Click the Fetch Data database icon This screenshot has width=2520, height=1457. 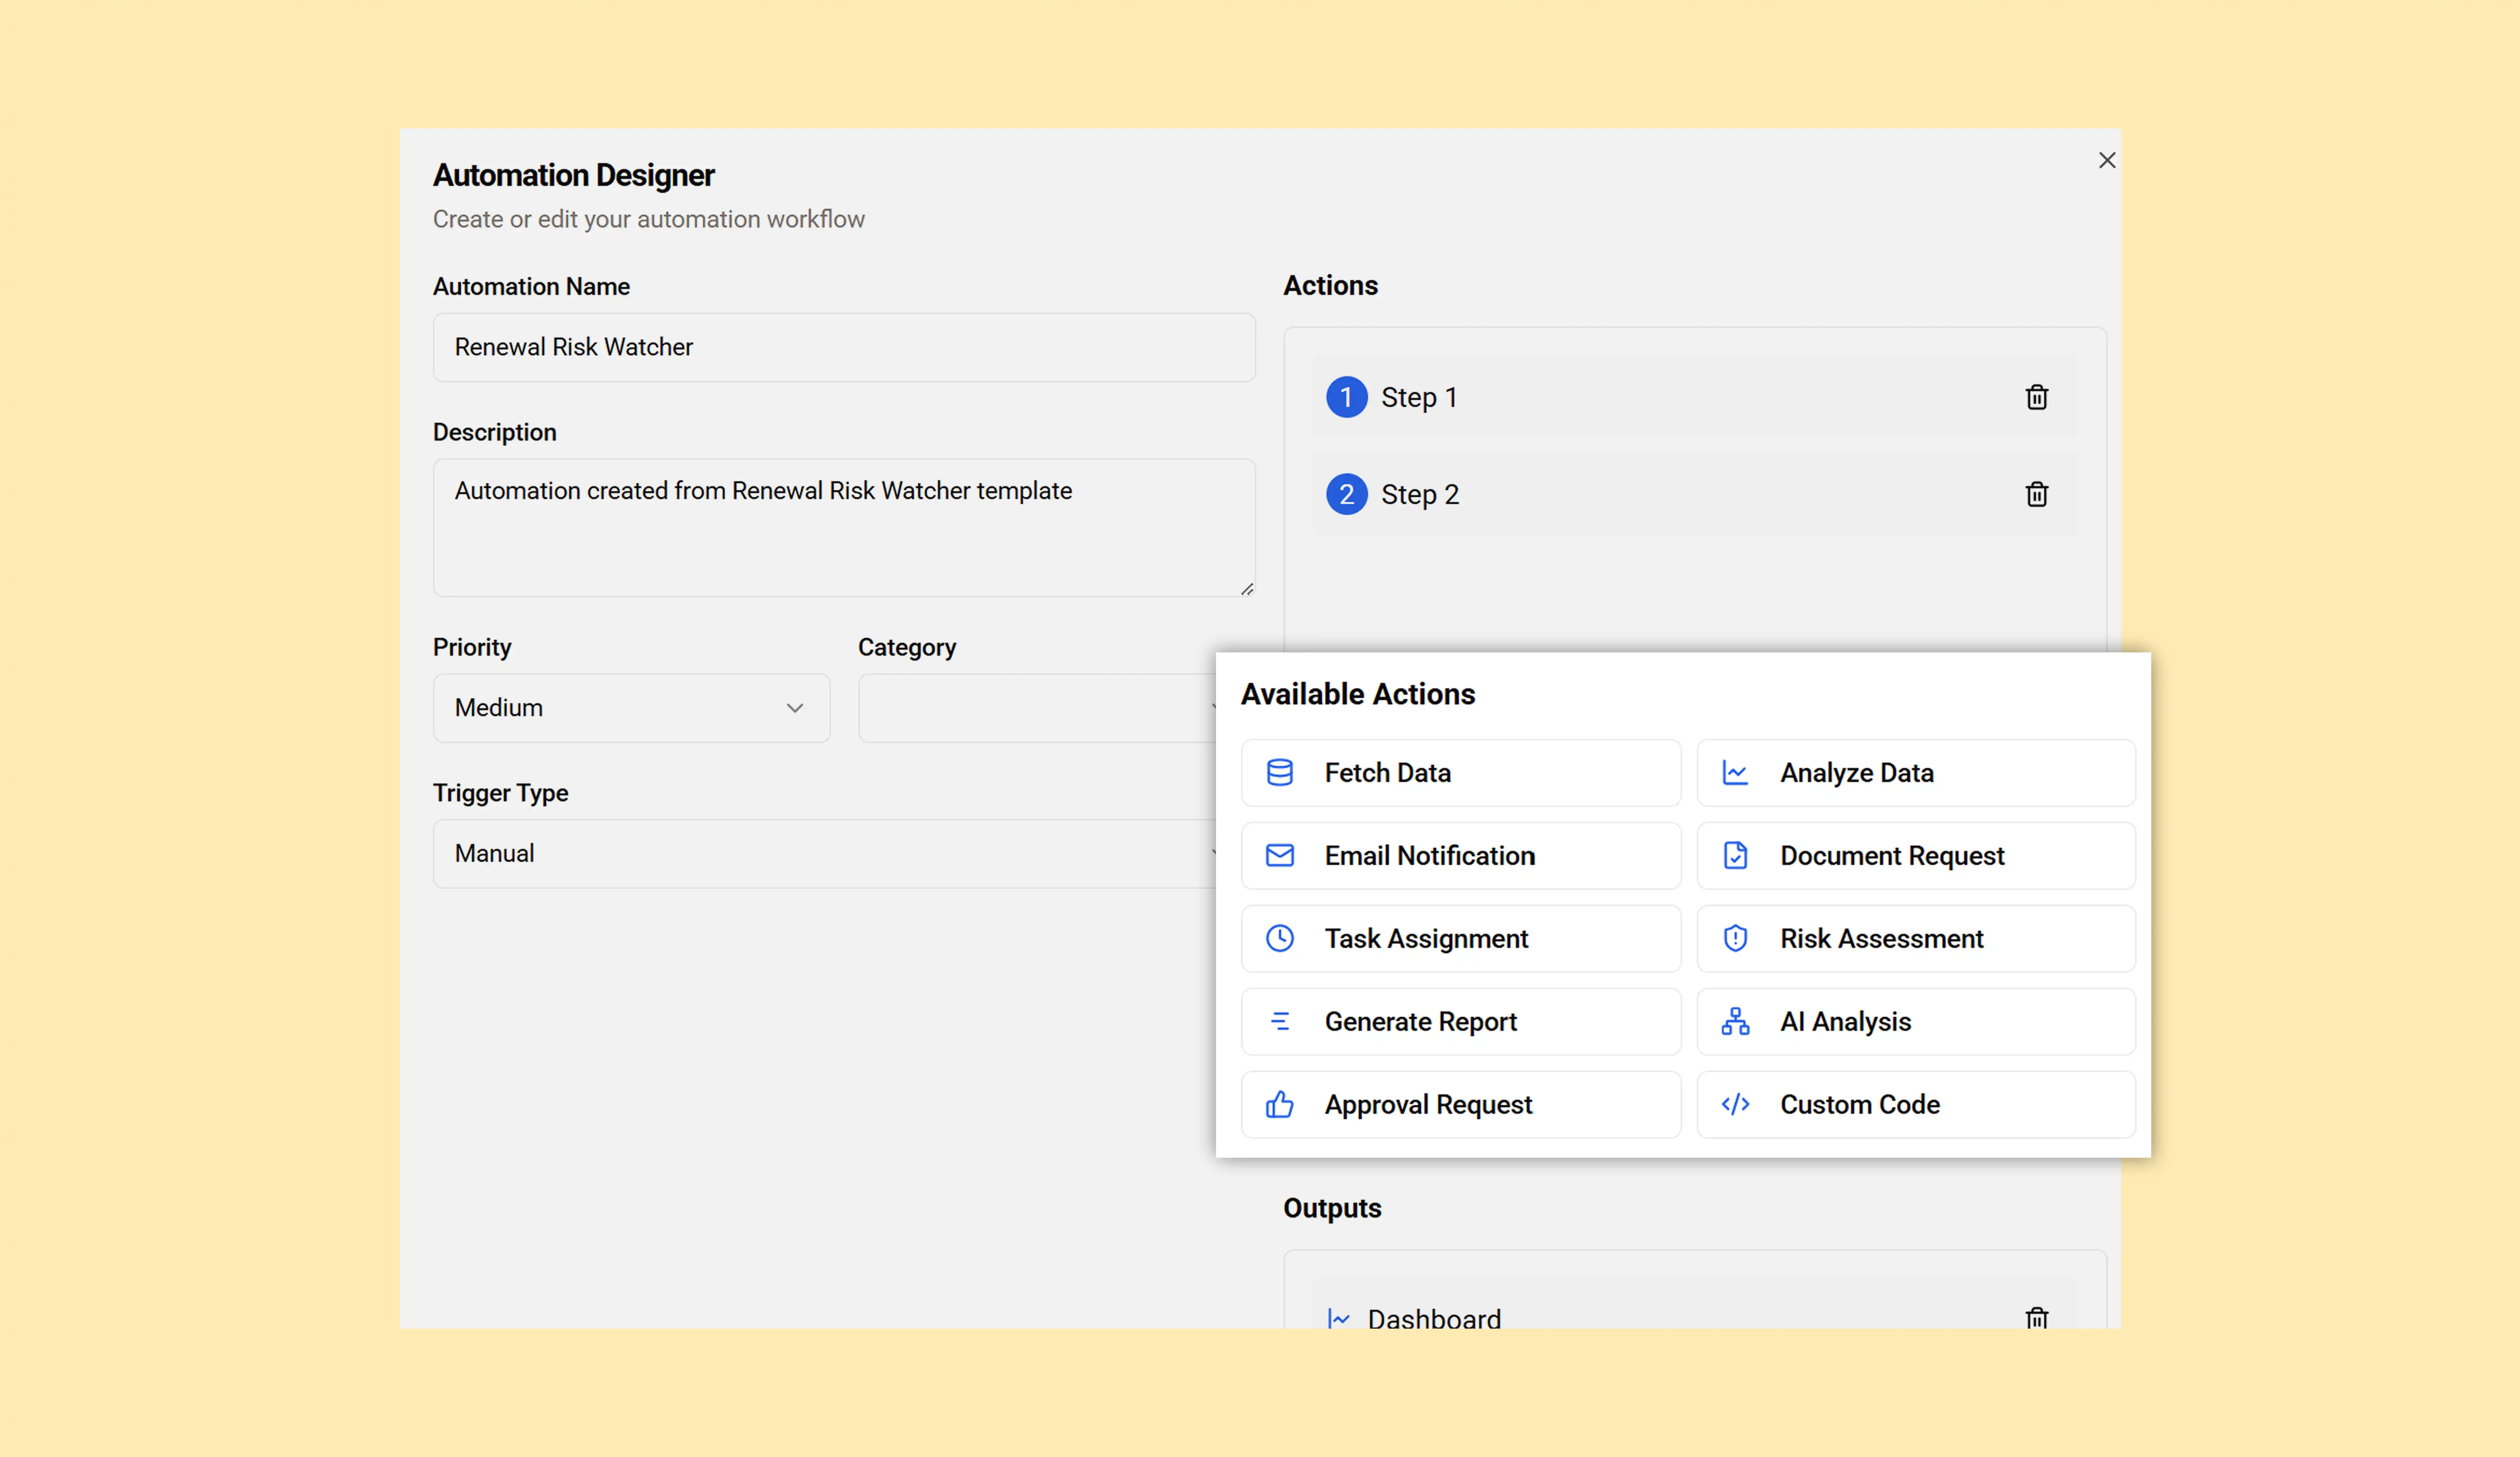(x=1279, y=772)
